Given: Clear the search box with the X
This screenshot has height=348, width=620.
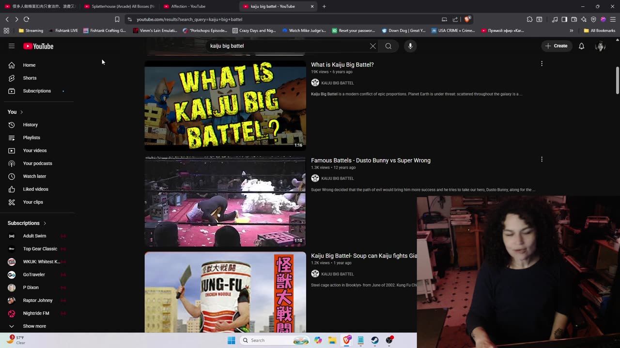Looking at the screenshot, I should [x=372, y=46].
